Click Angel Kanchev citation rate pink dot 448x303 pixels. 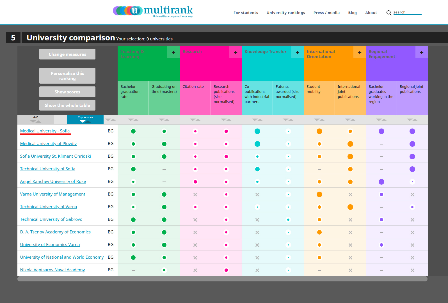click(195, 182)
